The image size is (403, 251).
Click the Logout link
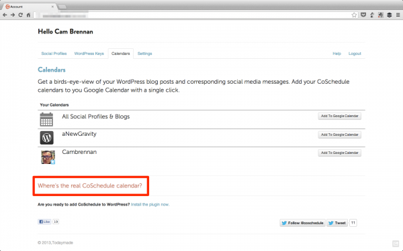[355, 54]
